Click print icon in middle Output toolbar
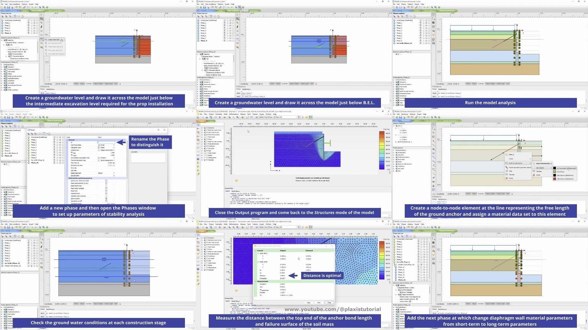Screen dimensions: 588x330 pyautogui.click(x=207, y=117)
